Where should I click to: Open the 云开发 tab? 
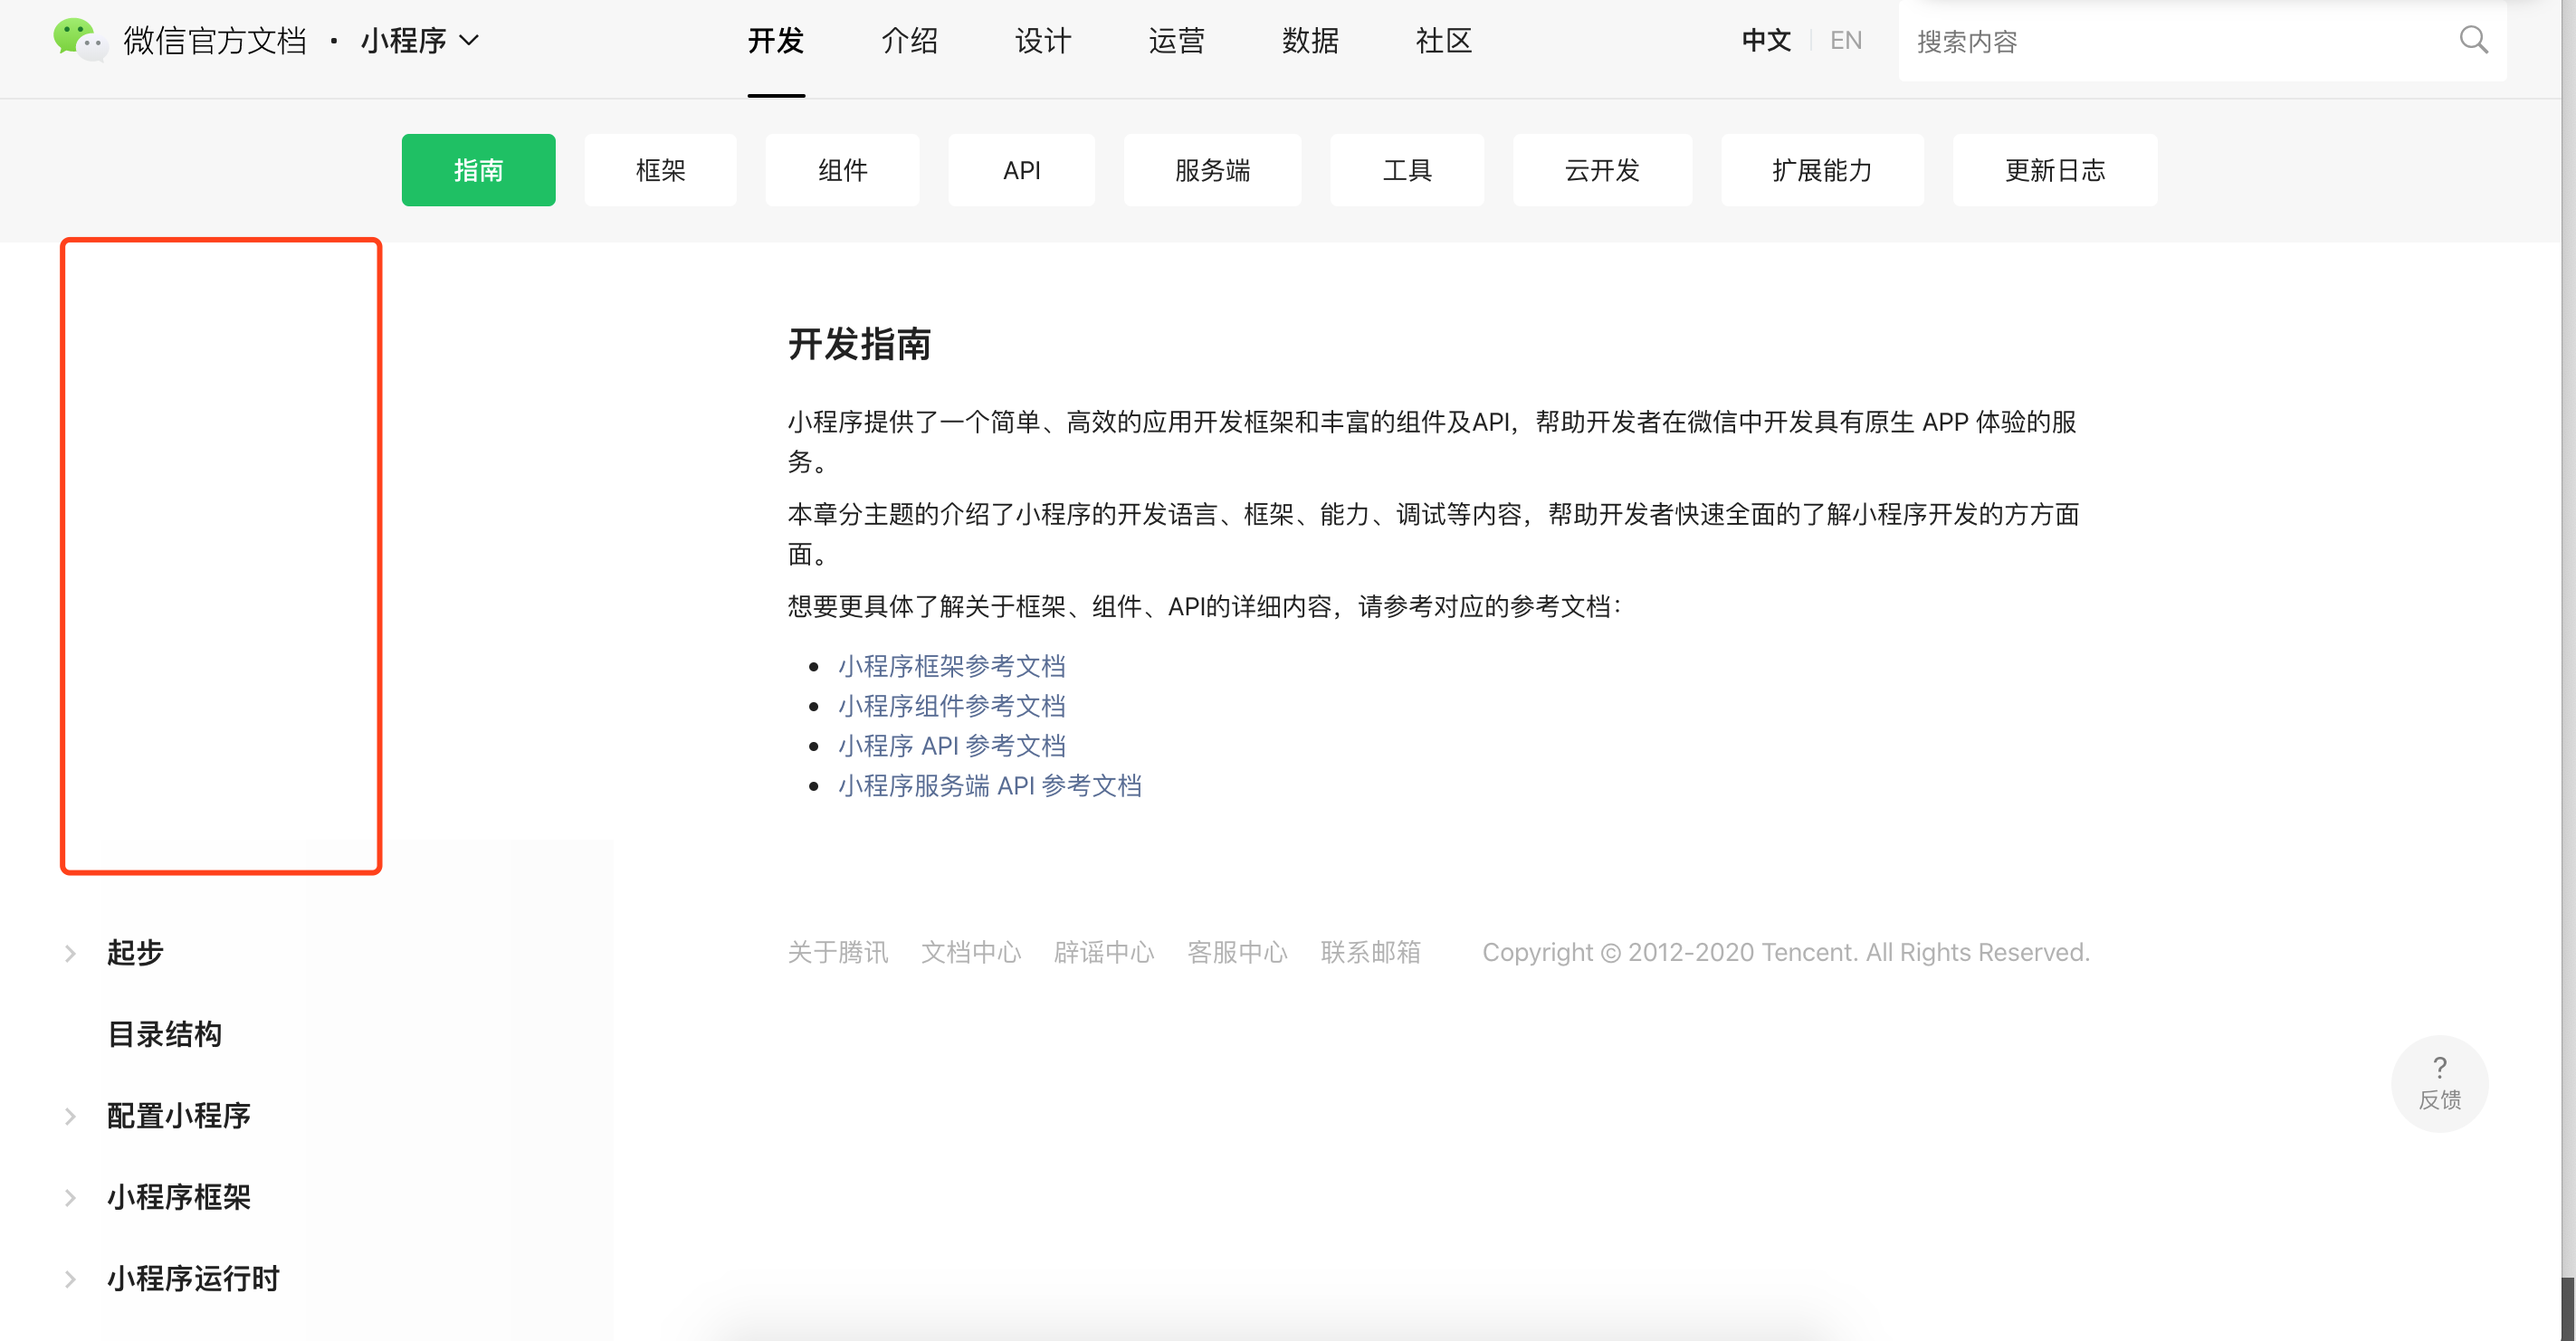tap(1601, 170)
